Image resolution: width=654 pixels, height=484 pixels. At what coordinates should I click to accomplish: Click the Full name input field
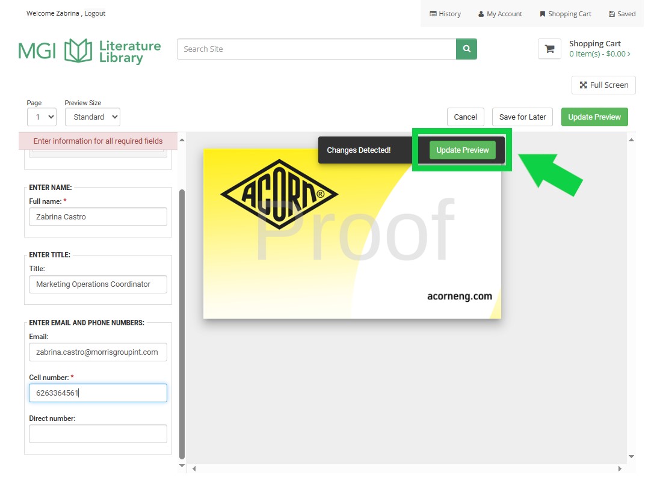tap(98, 217)
